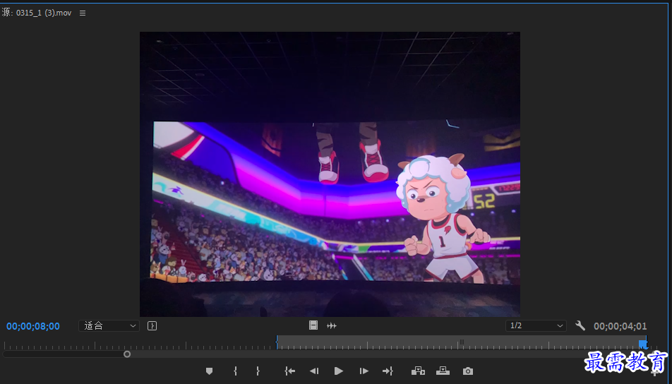Click the Insert edit button

[418, 371]
